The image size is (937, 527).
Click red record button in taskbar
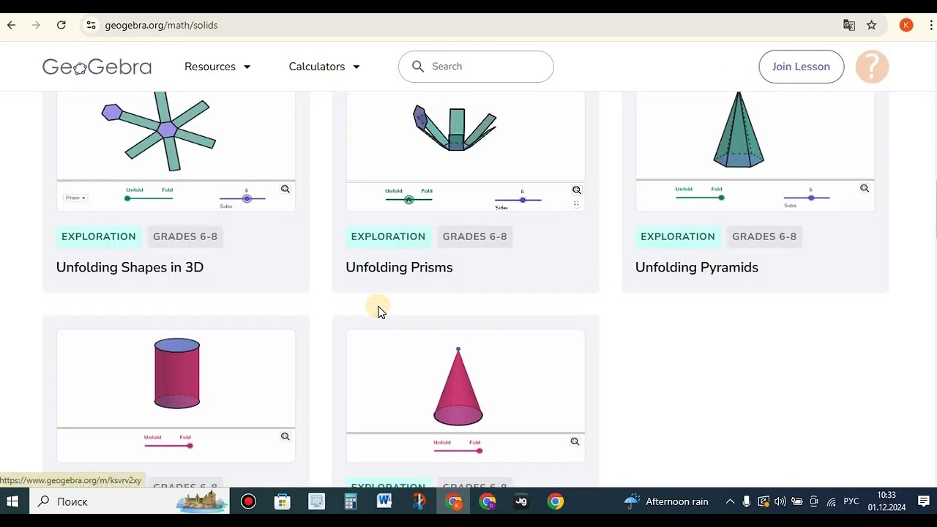tap(248, 501)
